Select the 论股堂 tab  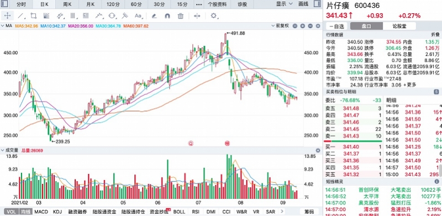point(399,26)
